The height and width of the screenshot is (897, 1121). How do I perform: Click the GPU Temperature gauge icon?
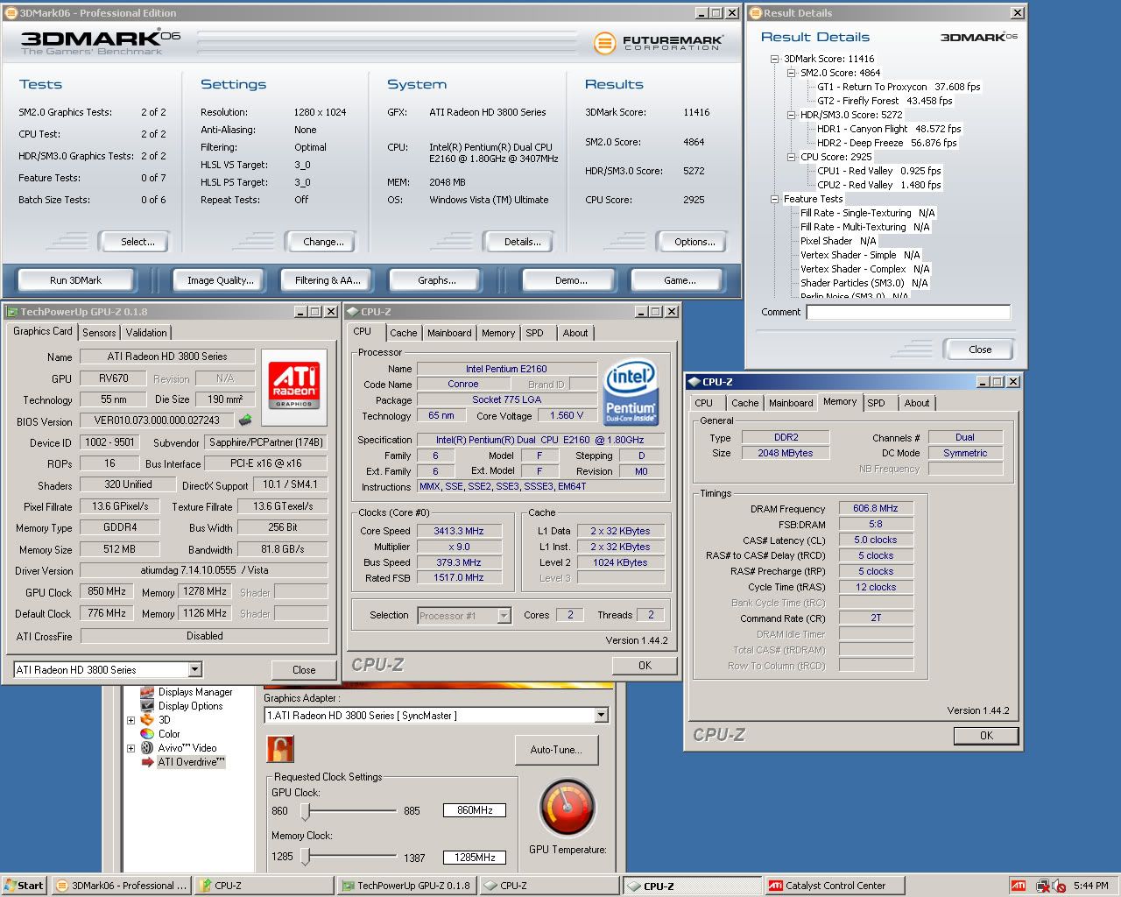[x=568, y=808]
